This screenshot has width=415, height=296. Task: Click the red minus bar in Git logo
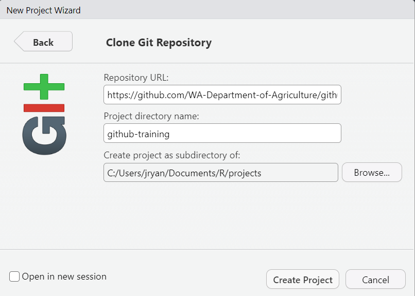pyautogui.click(x=44, y=108)
